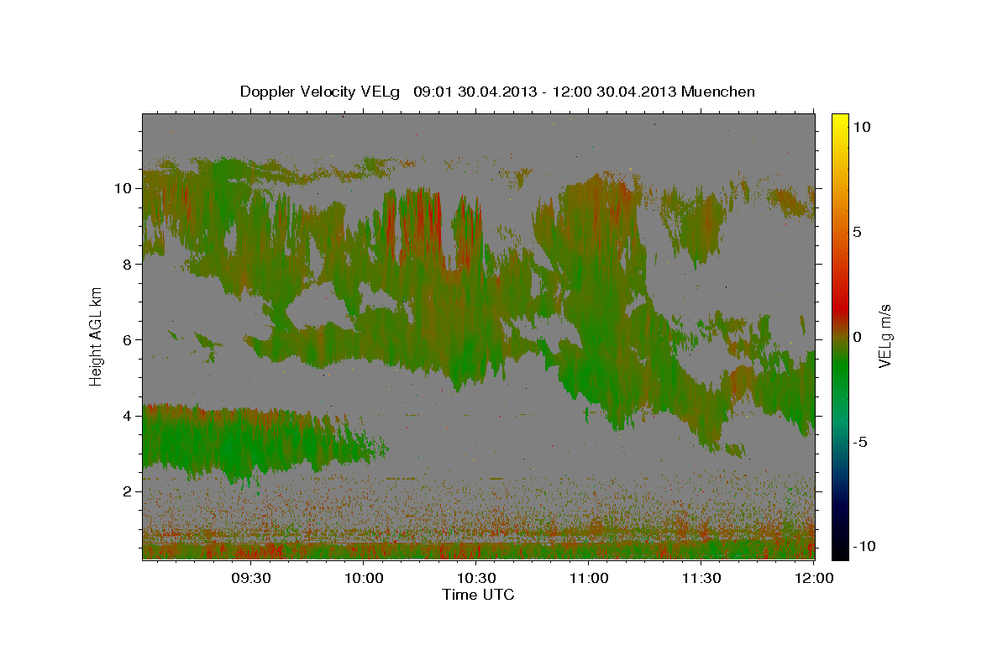Click the 'VELg m/s' colorbar label
Image resolution: width=1008 pixels, height=672 pixels.
[885, 335]
